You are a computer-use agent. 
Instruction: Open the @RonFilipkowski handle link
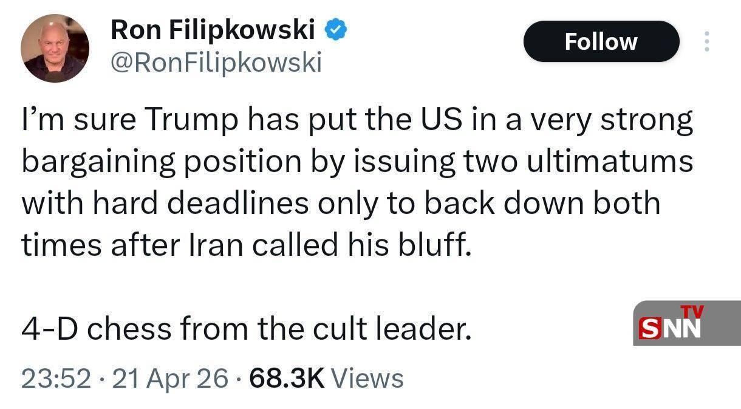pyautogui.click(x=216, y=63)
